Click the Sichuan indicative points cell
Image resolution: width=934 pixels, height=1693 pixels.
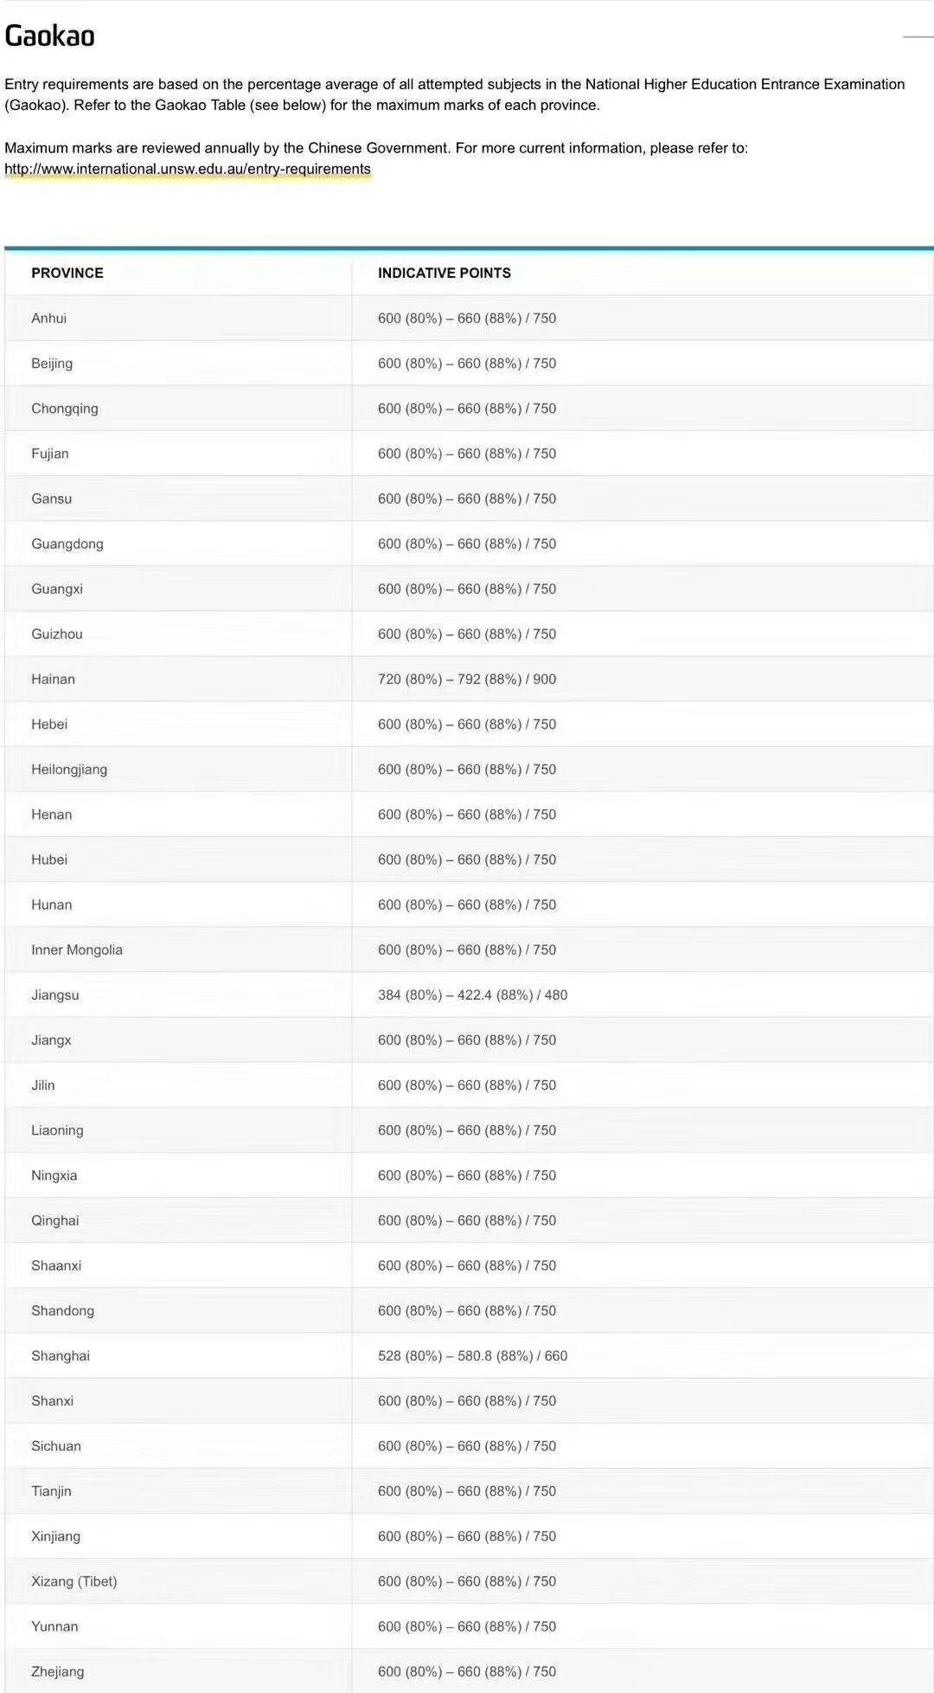coord(467,1445)
